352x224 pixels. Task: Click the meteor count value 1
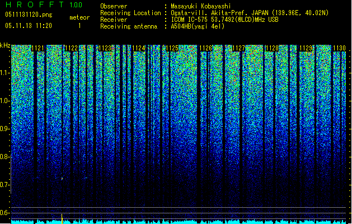79,26
